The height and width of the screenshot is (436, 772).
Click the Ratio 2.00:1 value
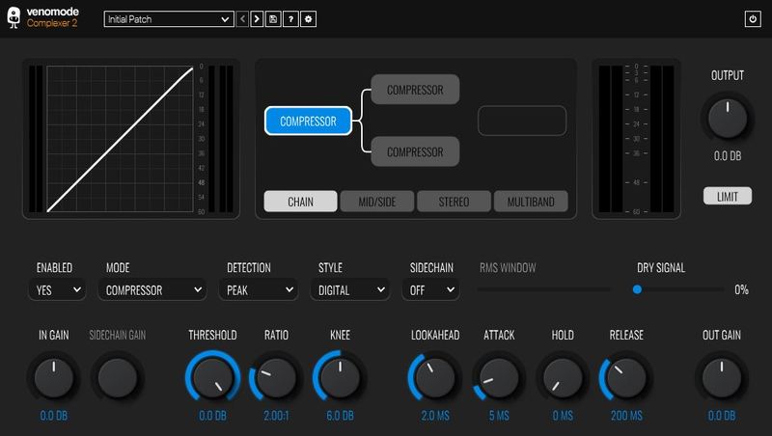pos(276,416)
